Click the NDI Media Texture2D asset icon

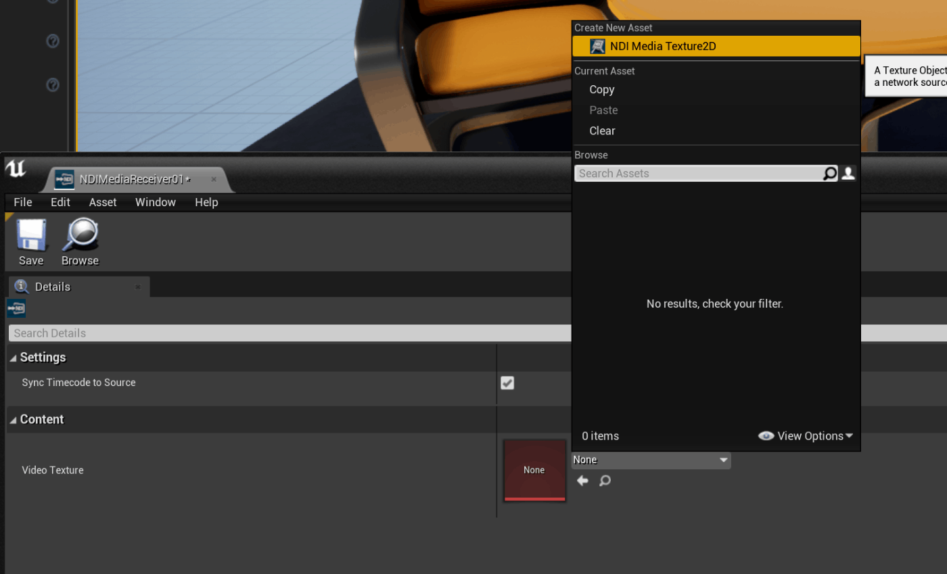597,47
